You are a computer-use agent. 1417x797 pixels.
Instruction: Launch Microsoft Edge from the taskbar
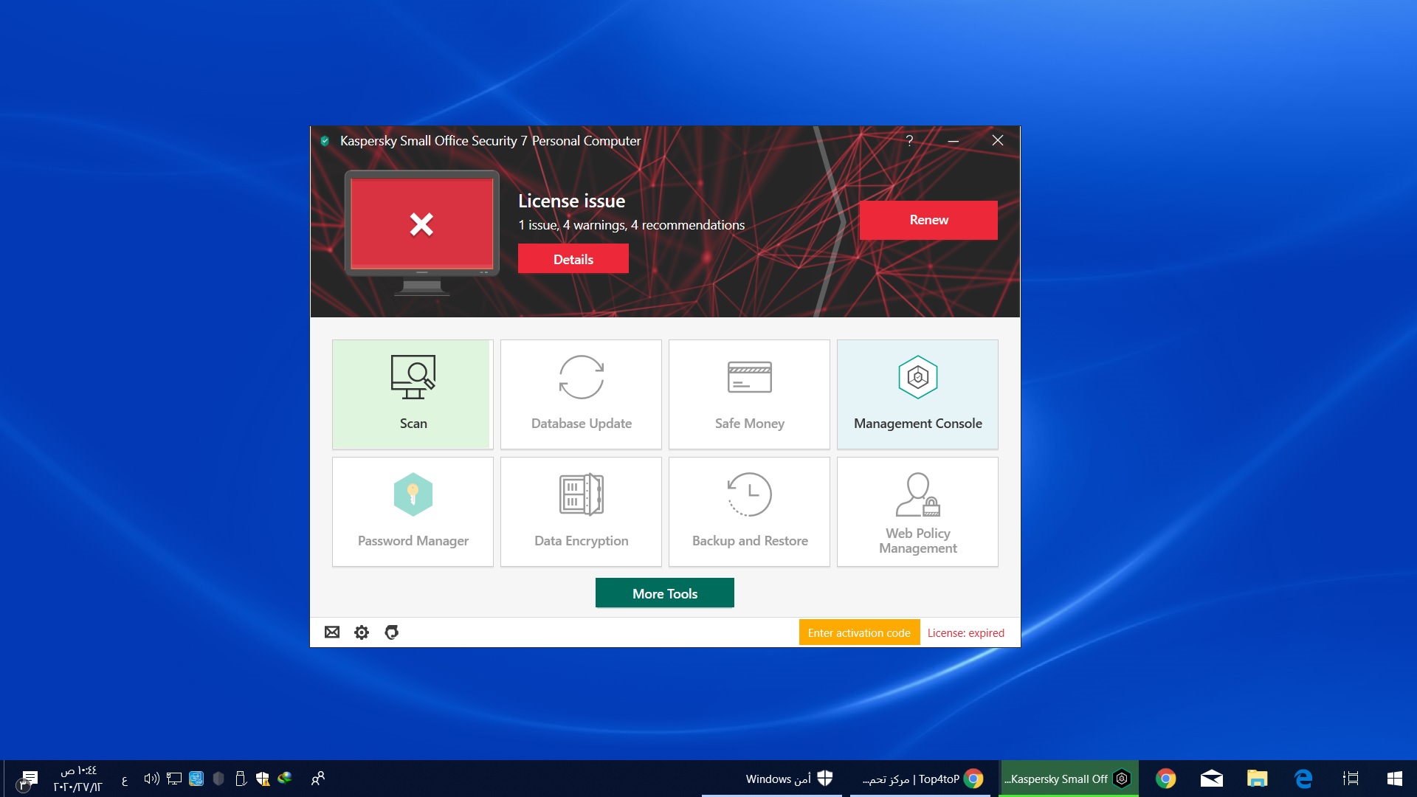[1303, 779]
